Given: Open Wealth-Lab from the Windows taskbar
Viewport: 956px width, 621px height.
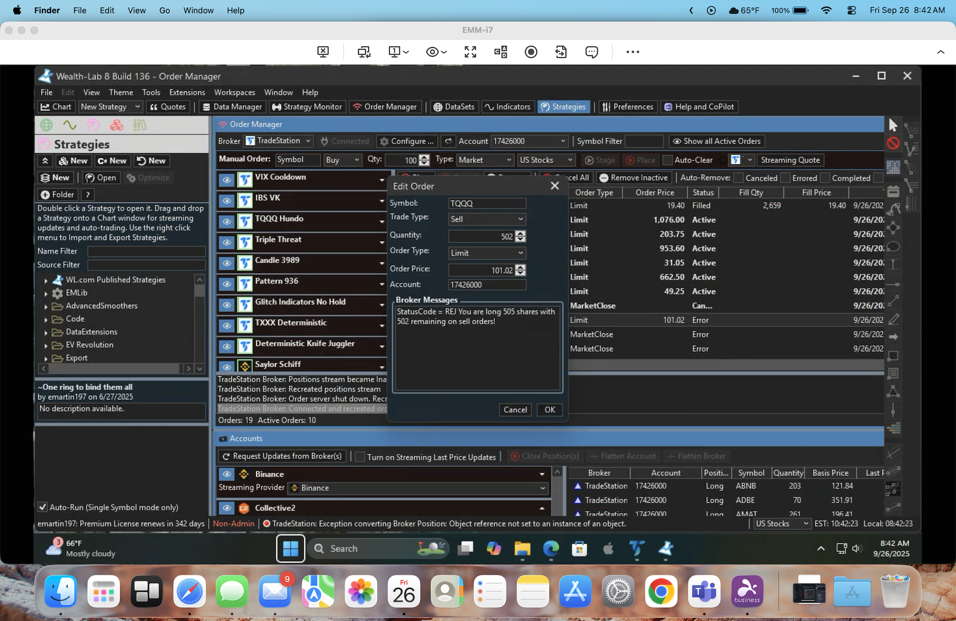Looking at the screenshot, I should point(665,548).
